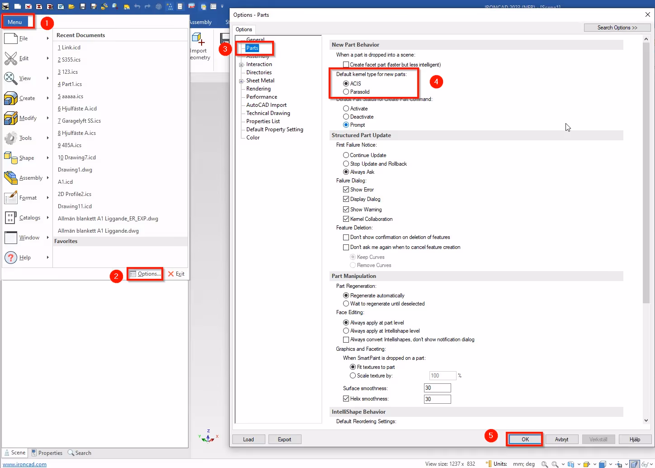The width and height of the screenshot is (655, 468).
Task: Open the Tools menu
Action: [26, 138]
